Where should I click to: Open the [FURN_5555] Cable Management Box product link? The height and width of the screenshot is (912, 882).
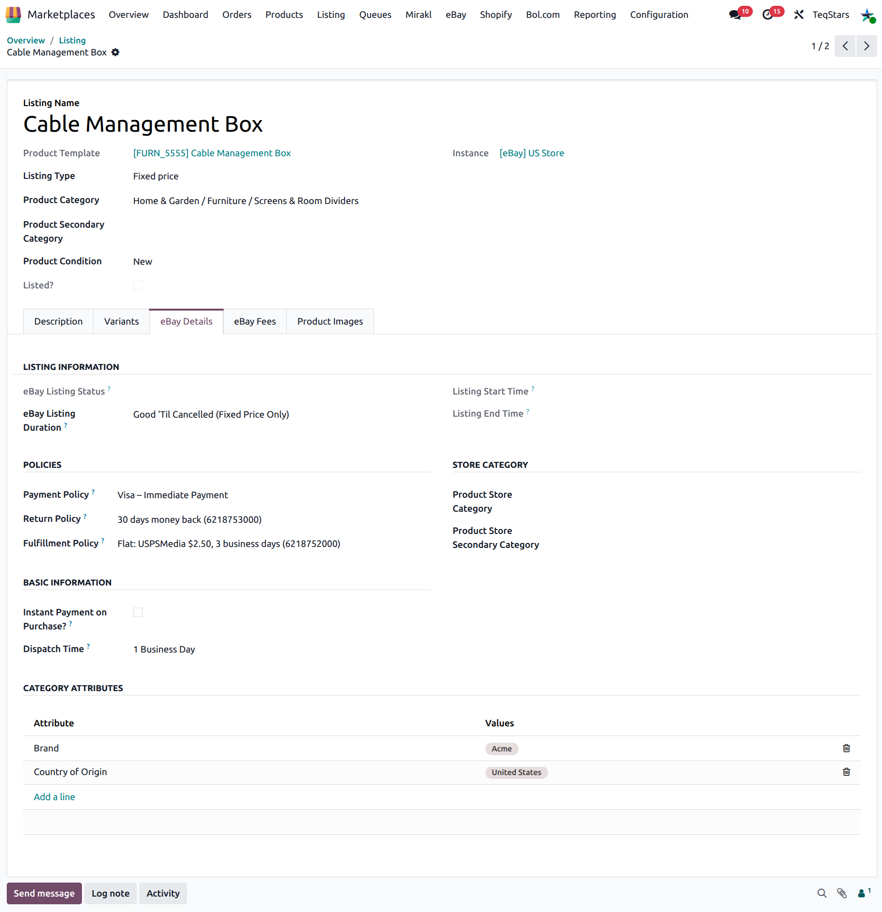click(212, 153)
